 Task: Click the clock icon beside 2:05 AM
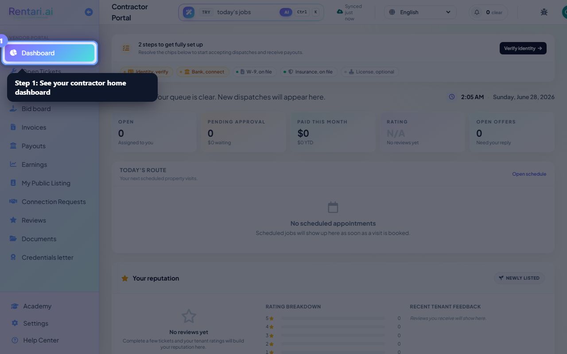452,96
